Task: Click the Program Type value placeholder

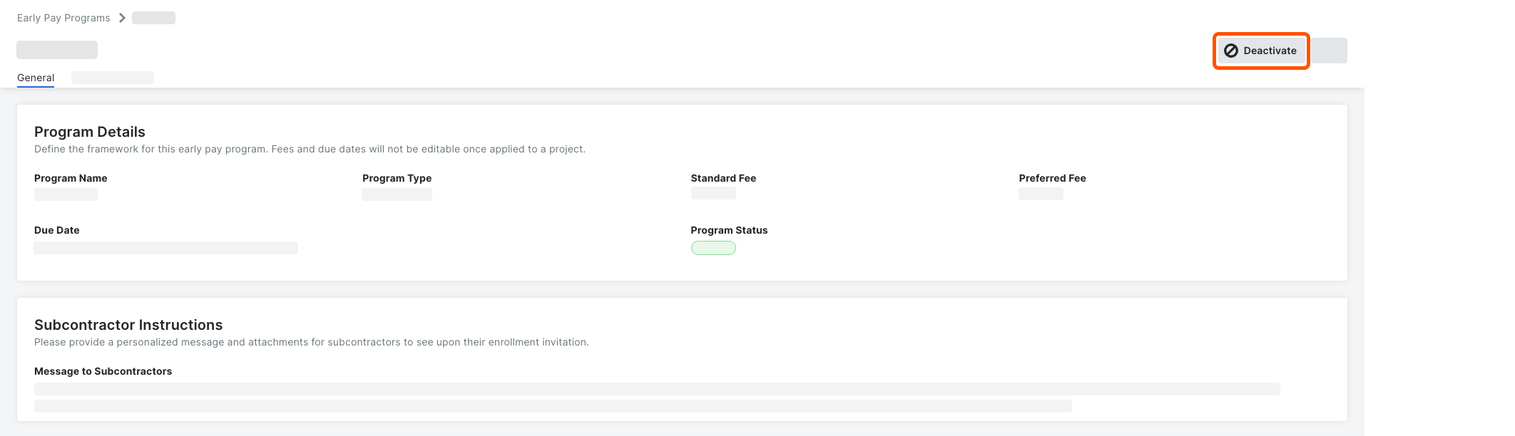Action: click(x=397, y=194)
